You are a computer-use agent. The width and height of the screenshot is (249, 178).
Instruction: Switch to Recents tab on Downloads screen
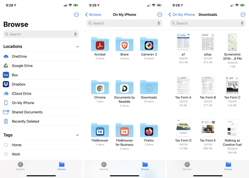(x=187, y=166)
